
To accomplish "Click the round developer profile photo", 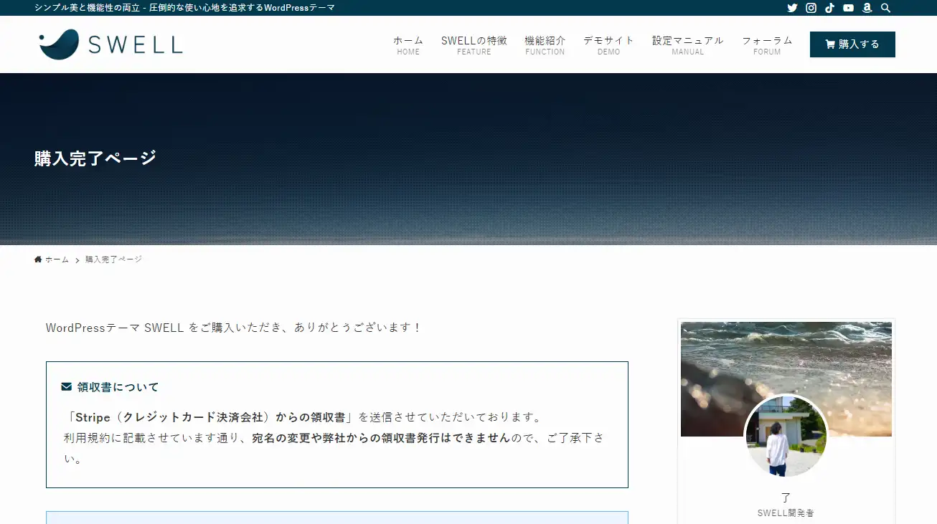I will 786,436.
